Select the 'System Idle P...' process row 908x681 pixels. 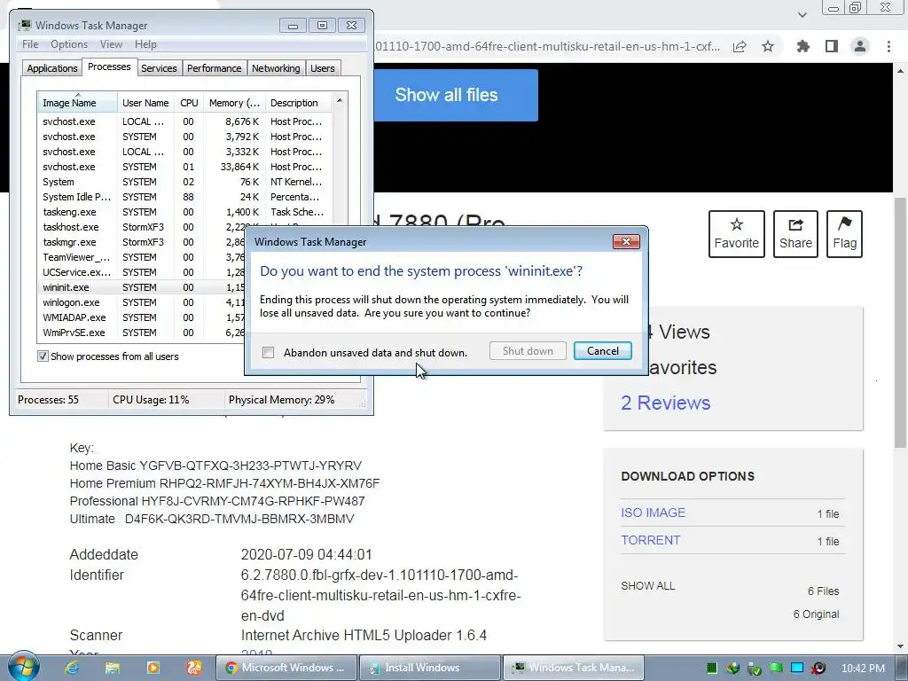click(x=185, y=197)
